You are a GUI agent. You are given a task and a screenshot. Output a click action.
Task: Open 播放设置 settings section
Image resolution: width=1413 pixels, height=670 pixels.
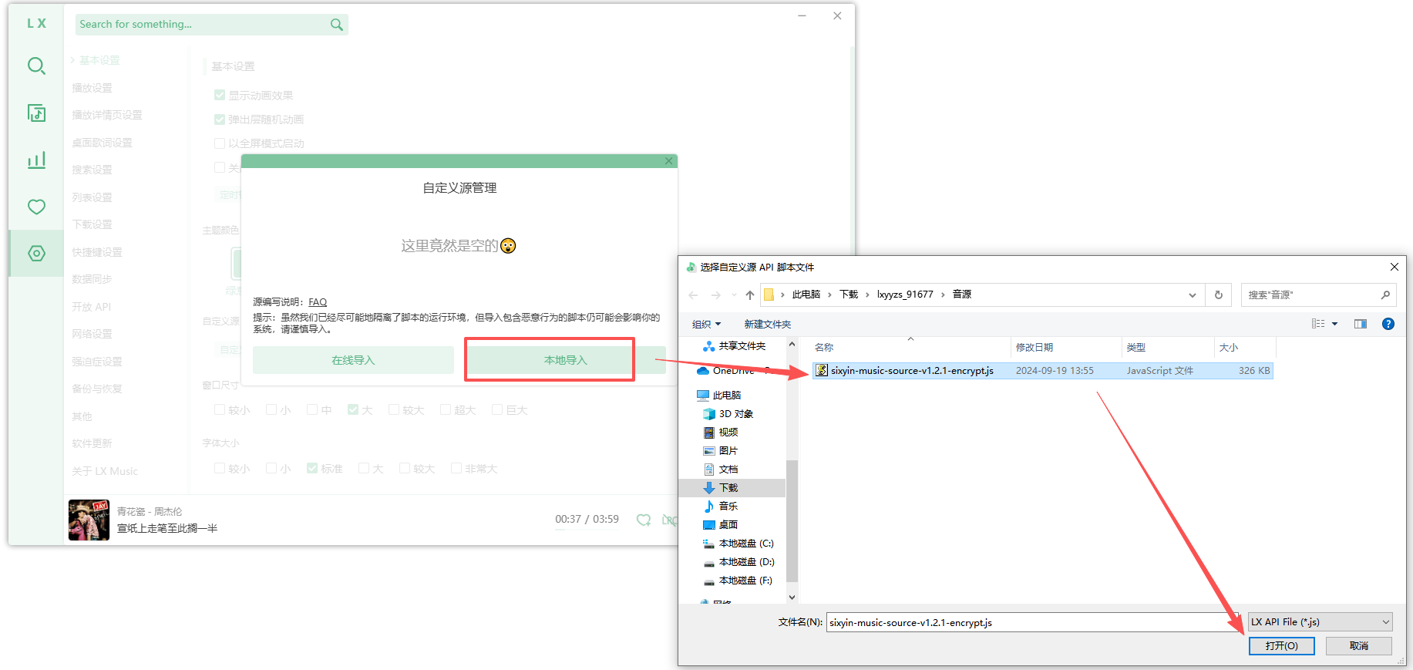click(92, 88)
